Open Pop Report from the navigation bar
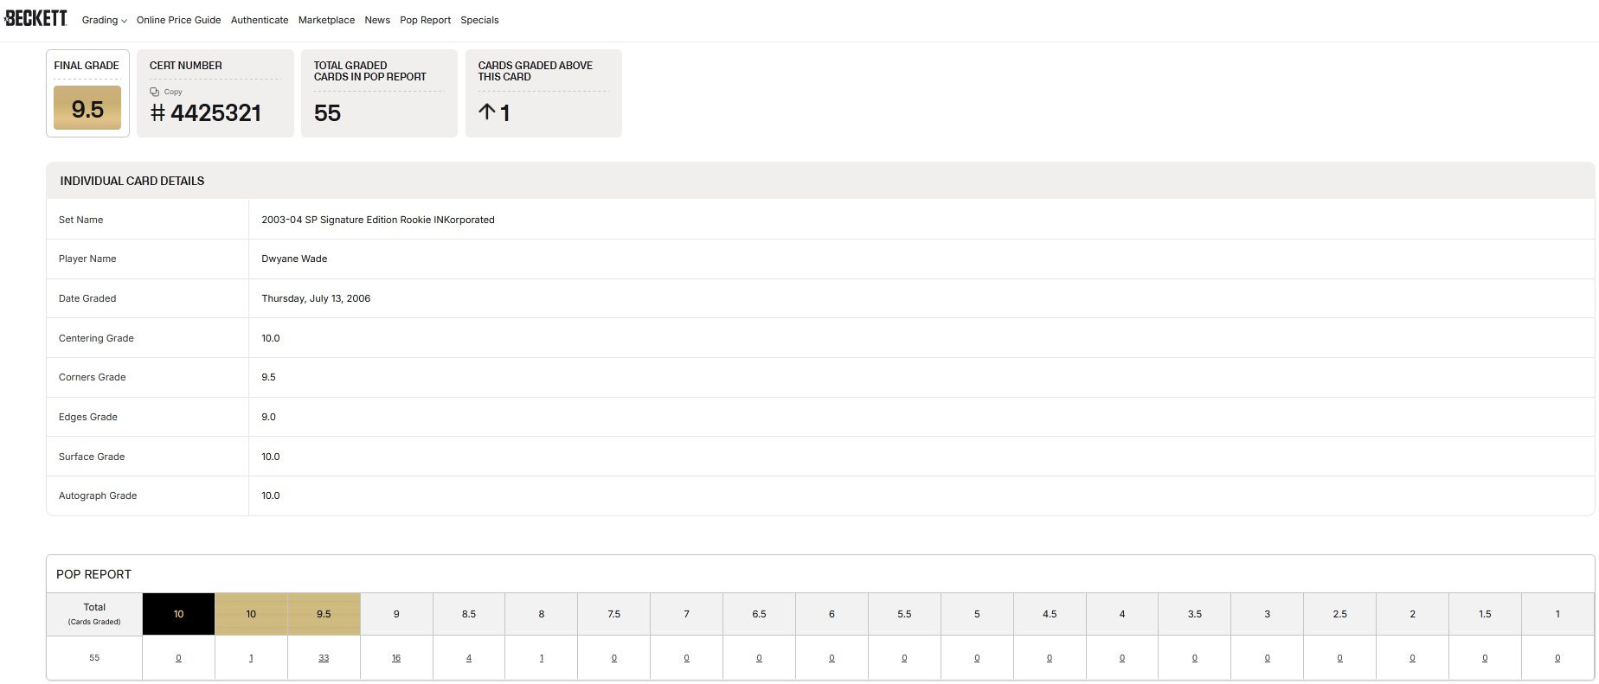The width and height of the screenshot is (1599, 684). pyautogui.click(x=425, y=20)
